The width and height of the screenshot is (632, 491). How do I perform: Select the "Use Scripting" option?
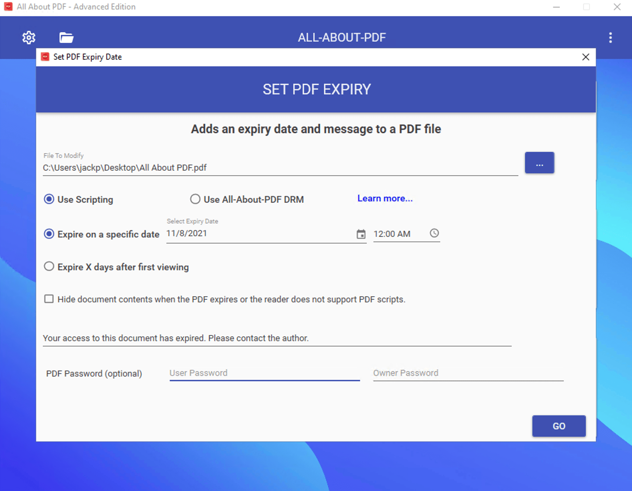49,199
